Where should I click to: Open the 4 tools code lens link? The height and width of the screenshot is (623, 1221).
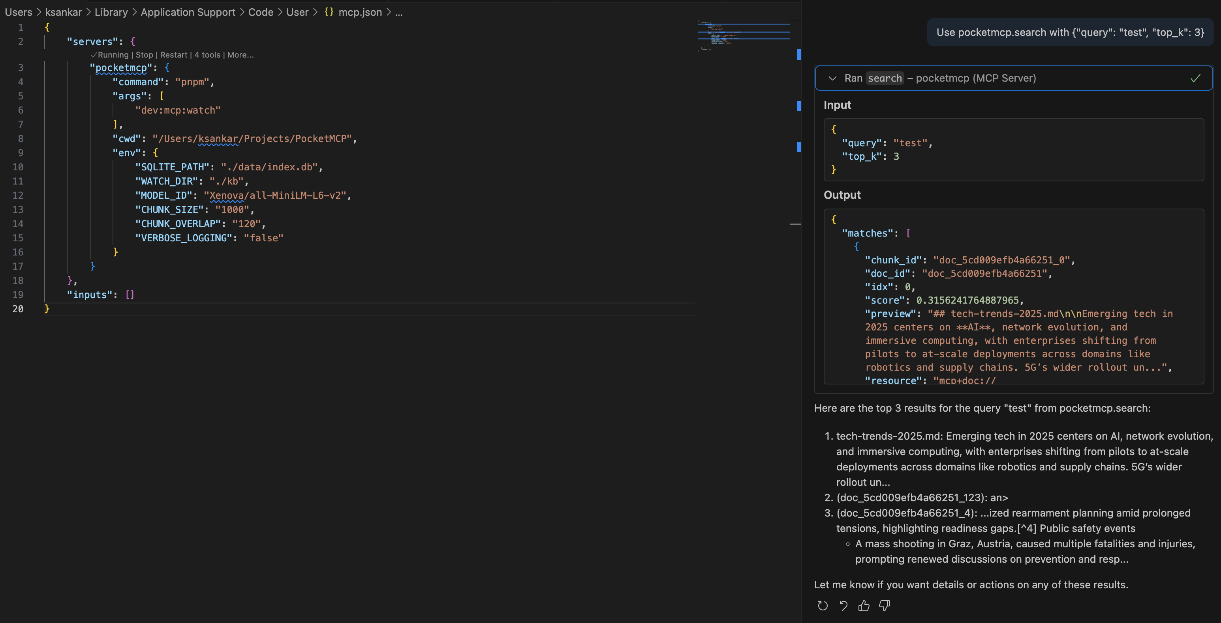pyautogui.click(x=207, y=55)
